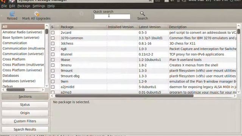The height and width of the screenshot is (136, 242).
Task: Open the Edit menu
Action: [12, 6]
